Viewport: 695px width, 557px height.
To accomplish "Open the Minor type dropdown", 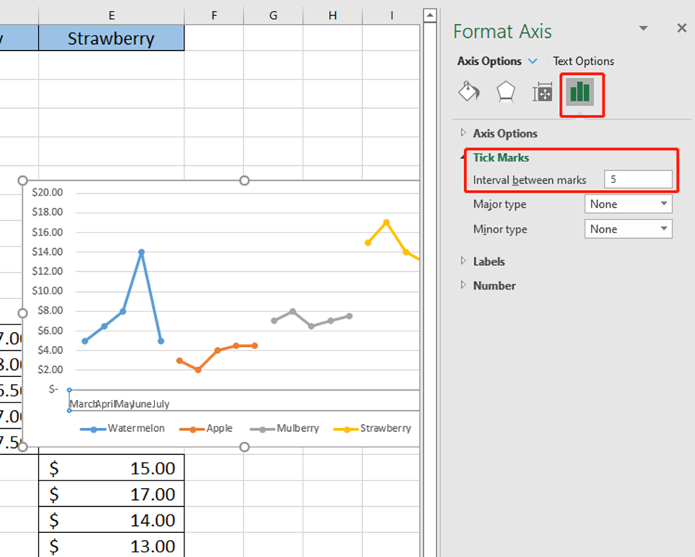I will point(628,229).
